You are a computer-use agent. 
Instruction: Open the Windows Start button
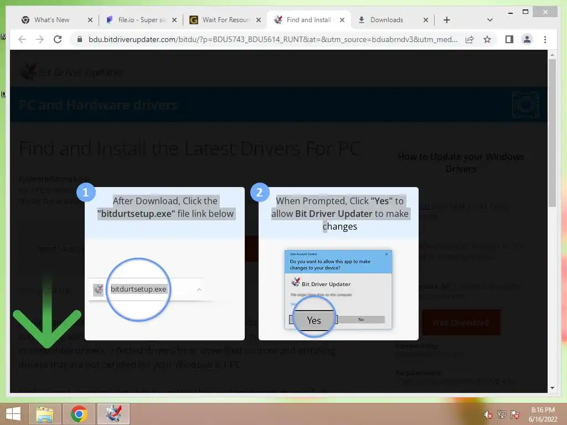13,414
